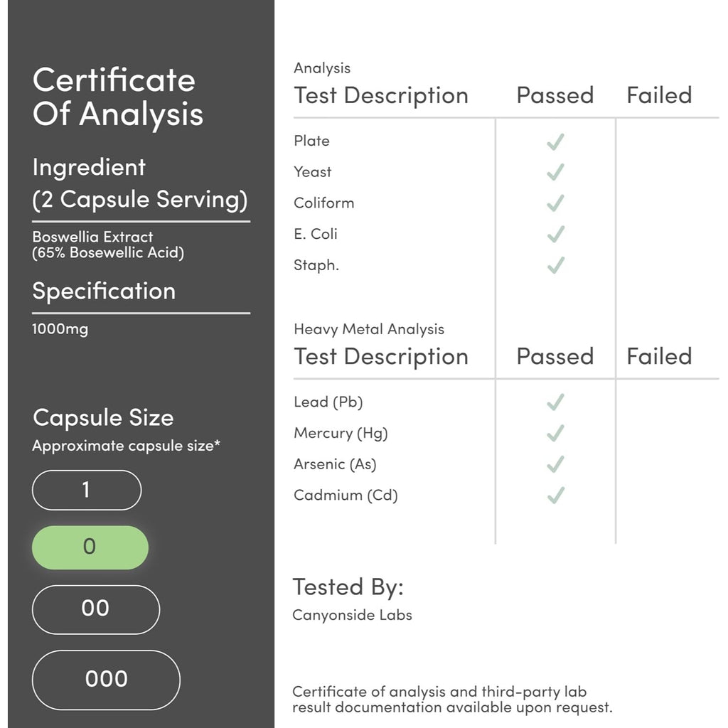728x728 pixels.
Task: Select the highlighted green capsule size 0
Action: click(90, 547)
